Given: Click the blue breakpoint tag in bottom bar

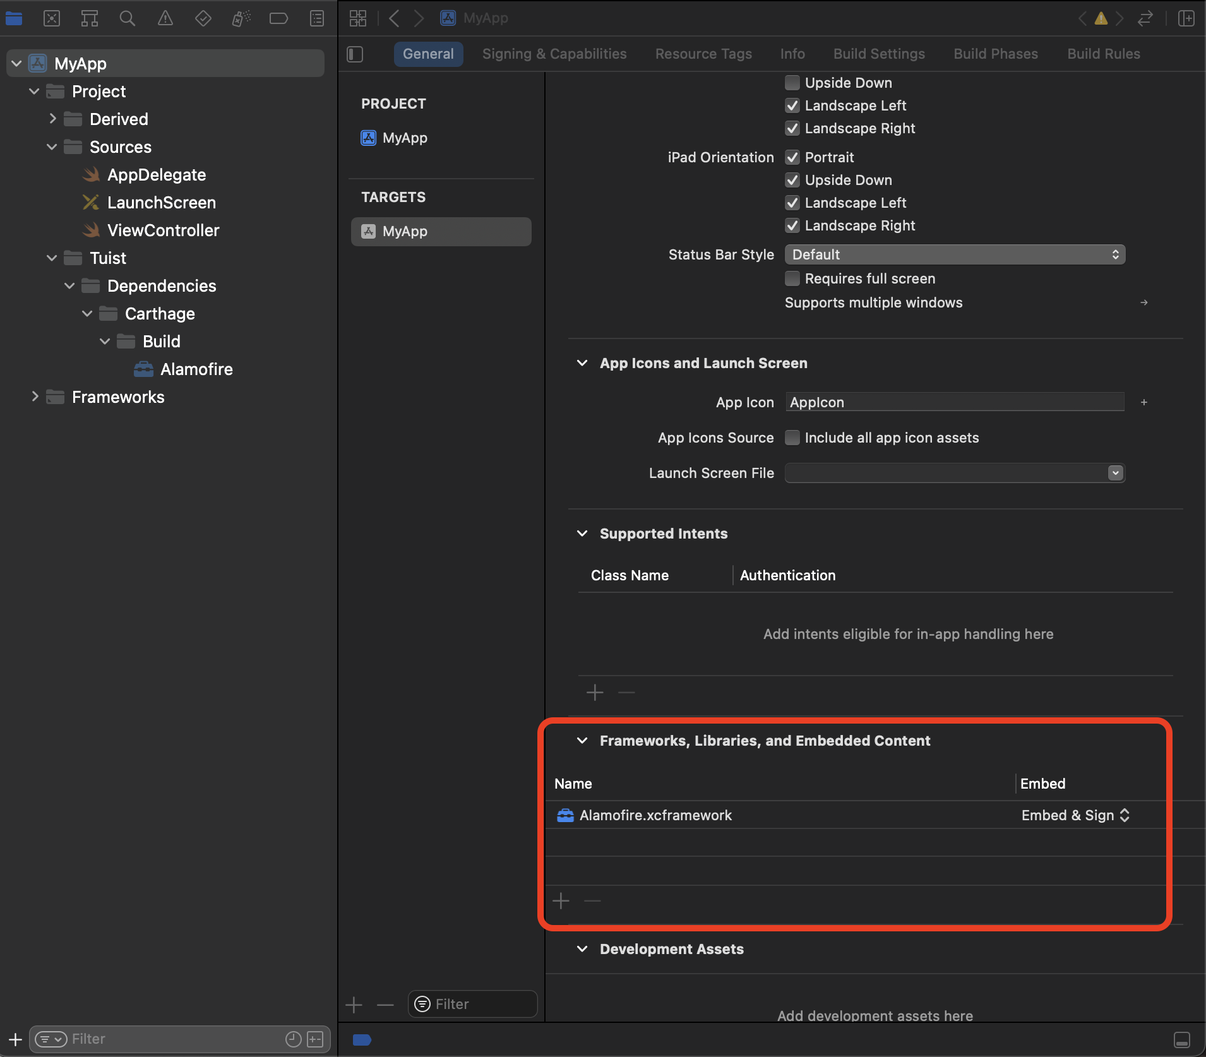Looking at the screenshot, I should [362, 1040].
